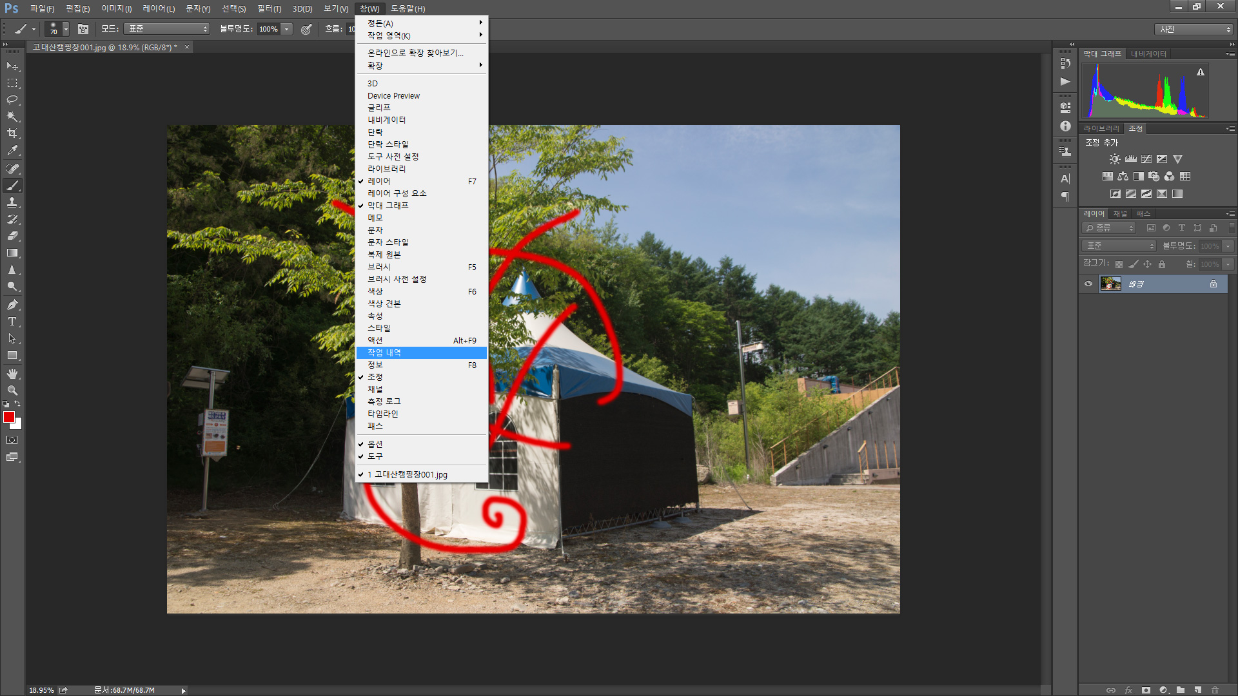Viewport: 1238px width, 696px height.
Task: Uncheck 막대 그래프 menu entry
Action: pos(388,206)
